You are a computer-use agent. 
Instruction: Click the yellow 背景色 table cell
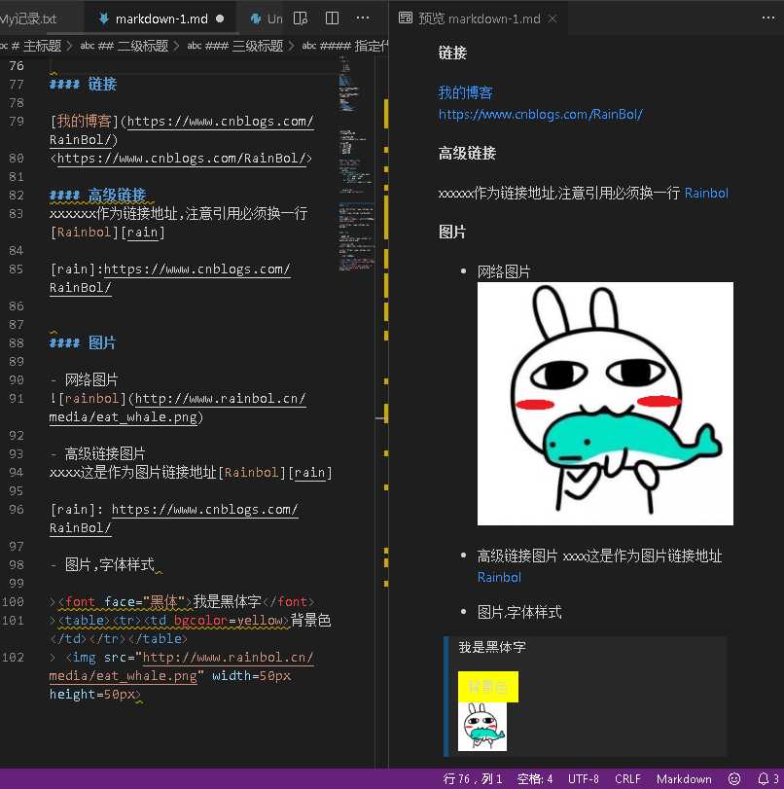click(488, 686)
